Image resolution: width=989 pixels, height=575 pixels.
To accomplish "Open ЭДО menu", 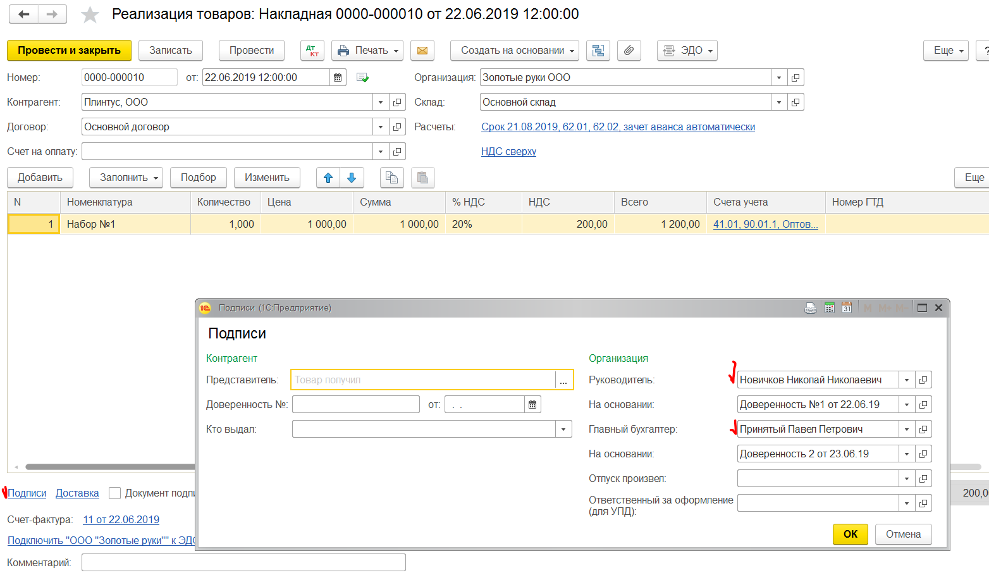I will point(687,51).
